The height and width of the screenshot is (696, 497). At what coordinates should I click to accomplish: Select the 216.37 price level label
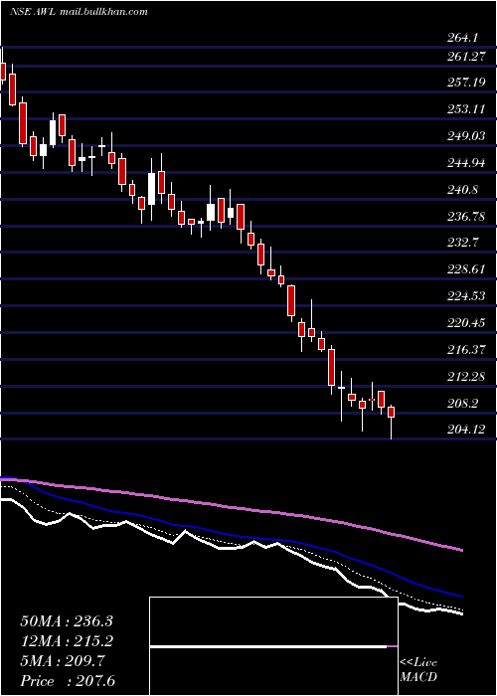point(466,350)
